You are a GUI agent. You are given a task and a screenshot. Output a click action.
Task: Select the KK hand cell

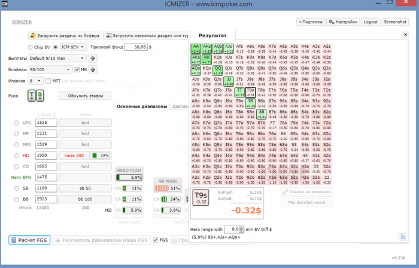pyautogui.click(x=207, y=60)
